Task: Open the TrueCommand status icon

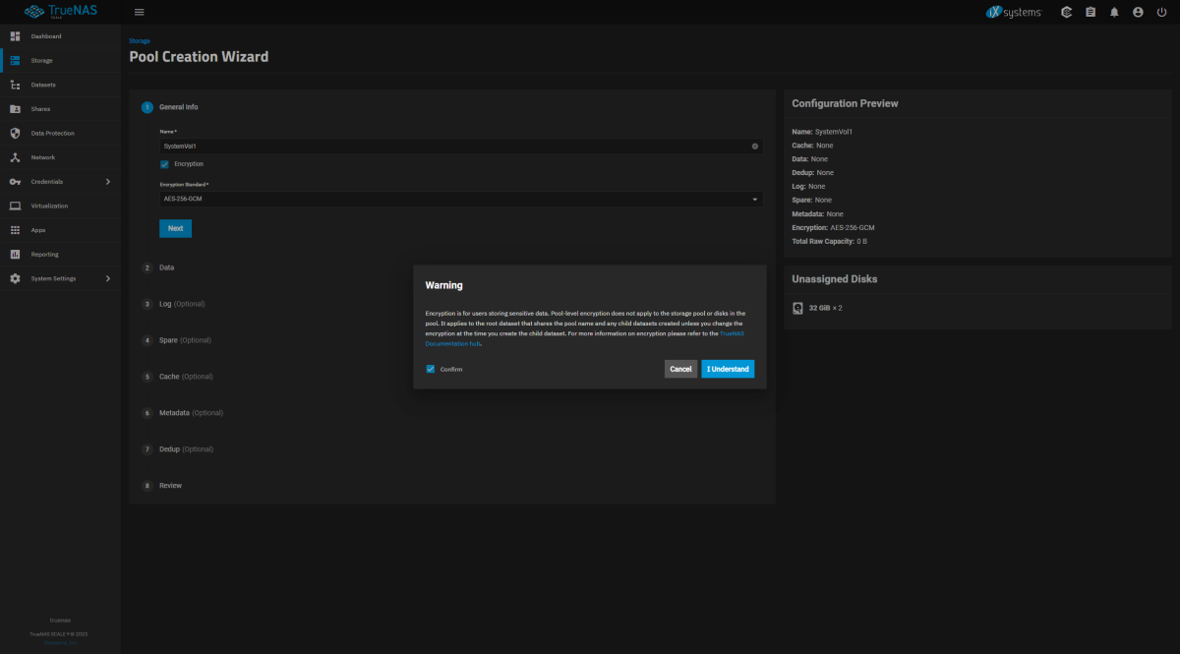Action: pyautogui.click(x=1067, y=12)
